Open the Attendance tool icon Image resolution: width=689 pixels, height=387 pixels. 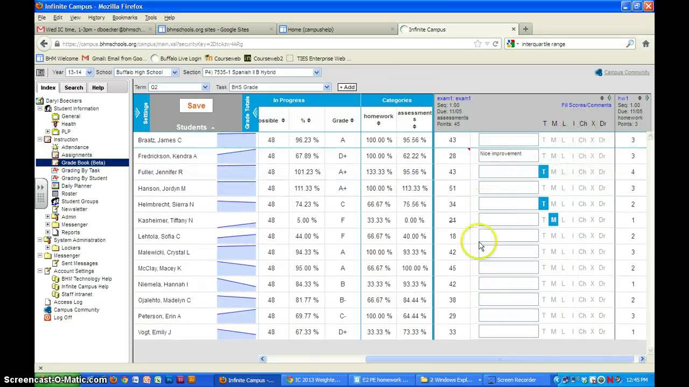pos(55,147)
